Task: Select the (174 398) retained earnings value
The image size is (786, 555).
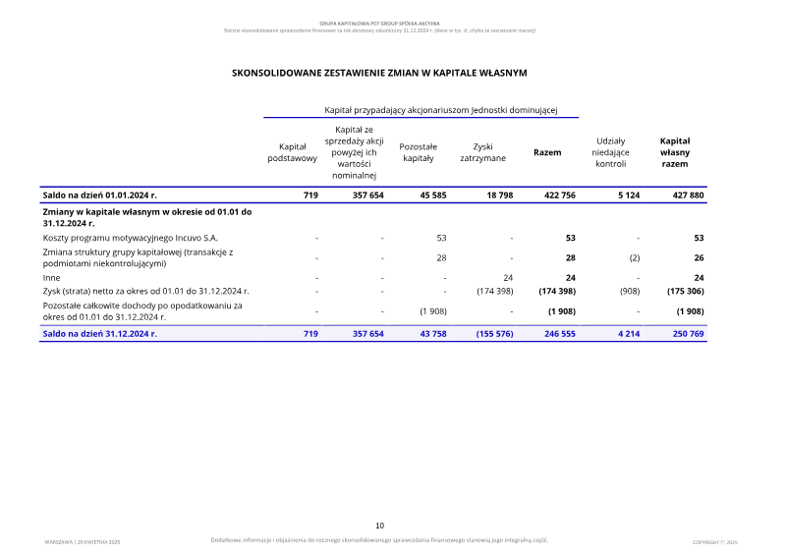Action: tap(495, 291)
